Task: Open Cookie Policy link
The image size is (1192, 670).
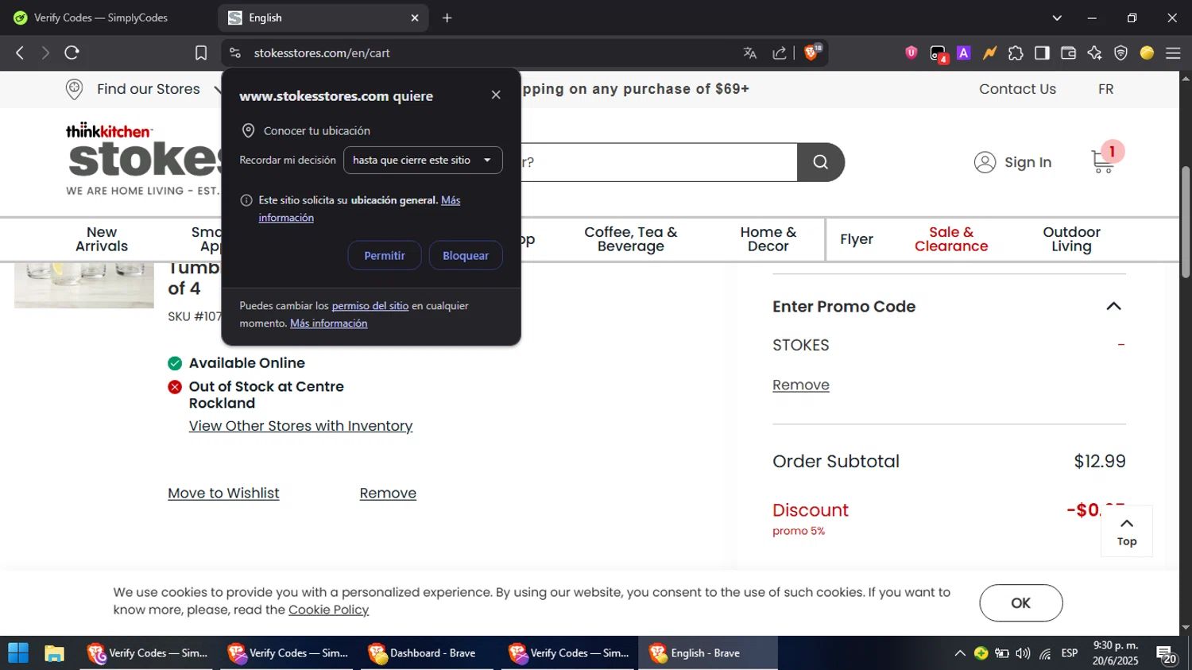Action: tap(328, 610)
